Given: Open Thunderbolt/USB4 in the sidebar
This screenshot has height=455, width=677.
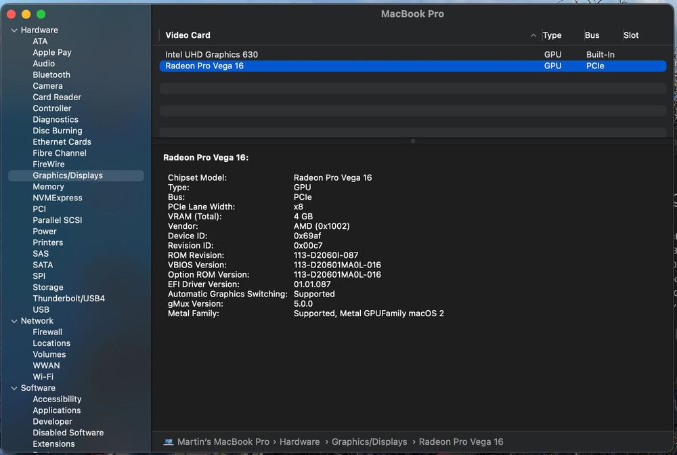Looking at the screenshot, I should pyautogui.click(x=68, y=299).
